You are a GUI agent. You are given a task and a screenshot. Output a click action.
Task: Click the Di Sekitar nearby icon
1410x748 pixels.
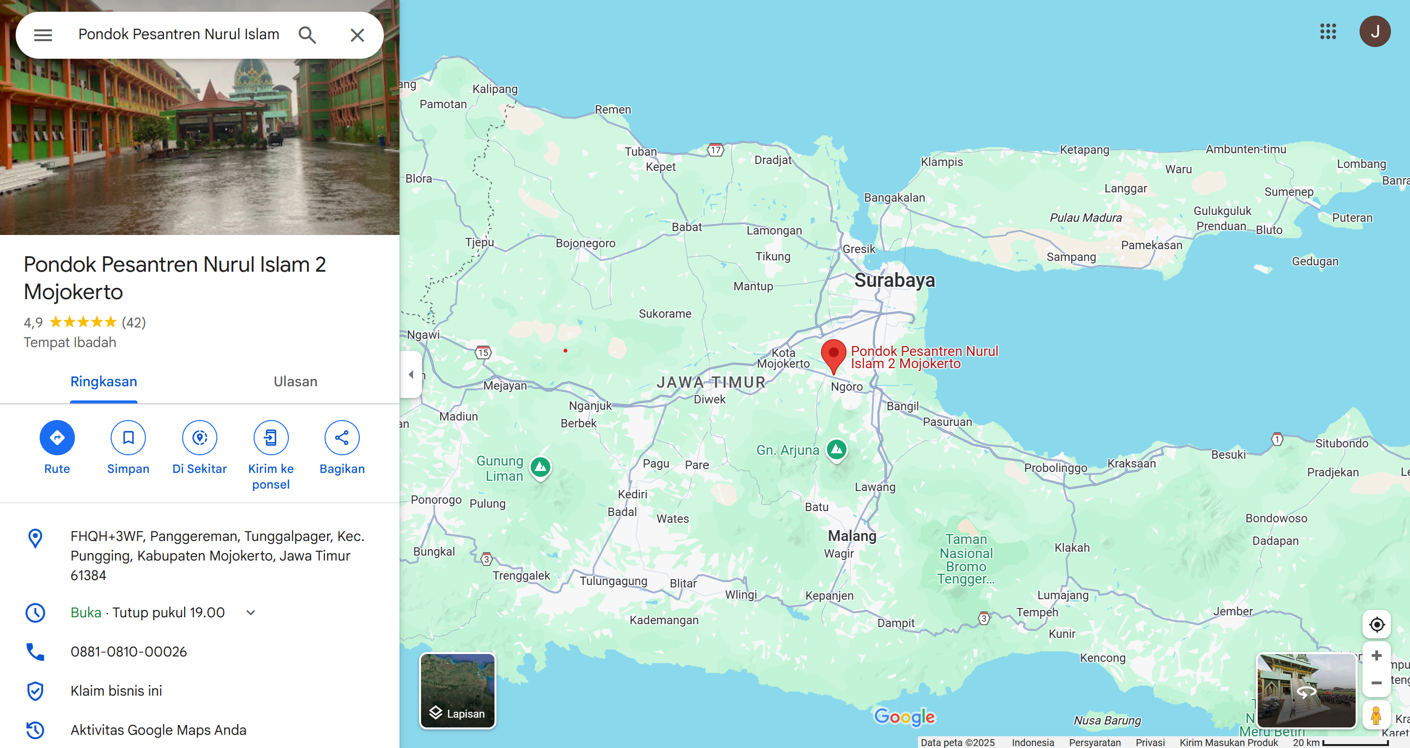pyautogui.click(x=199, y=437)
